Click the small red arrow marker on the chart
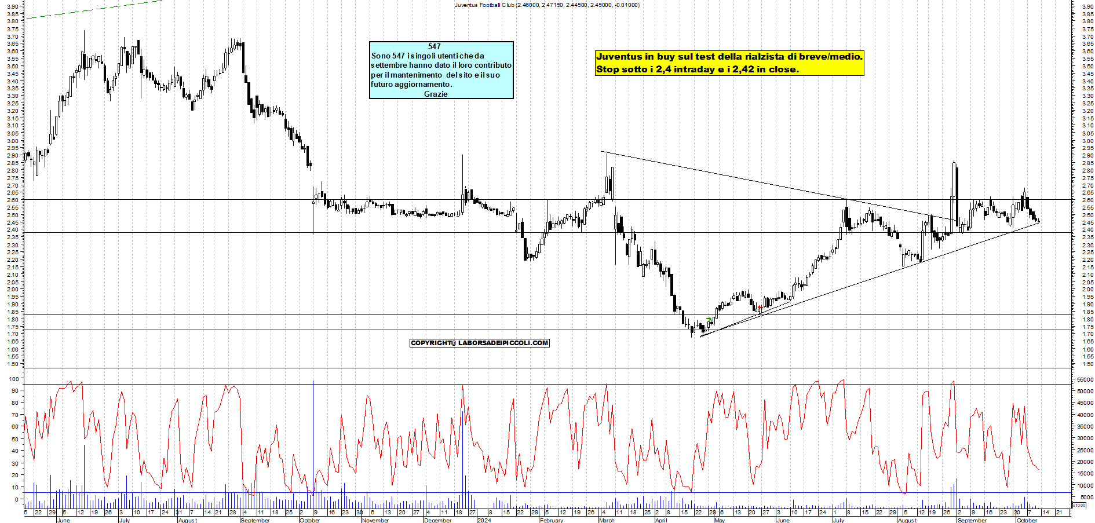Screen dimensions: 1095x523 click(760, 308)
